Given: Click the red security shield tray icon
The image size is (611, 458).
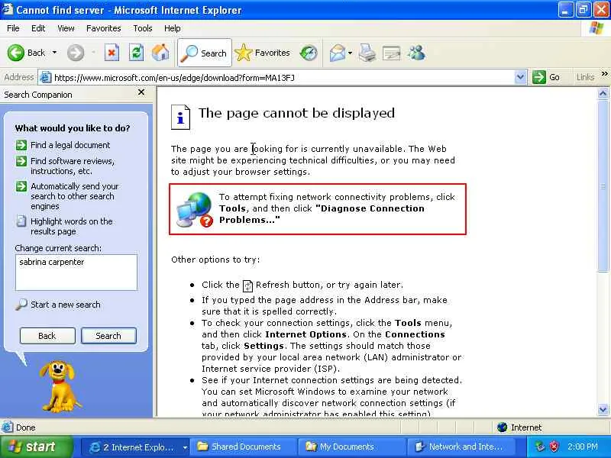Looking at the screenshot, I should pos(554,447).
